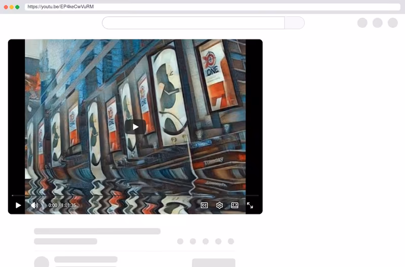Click the play button in the player controls

(x=18, y=205)
